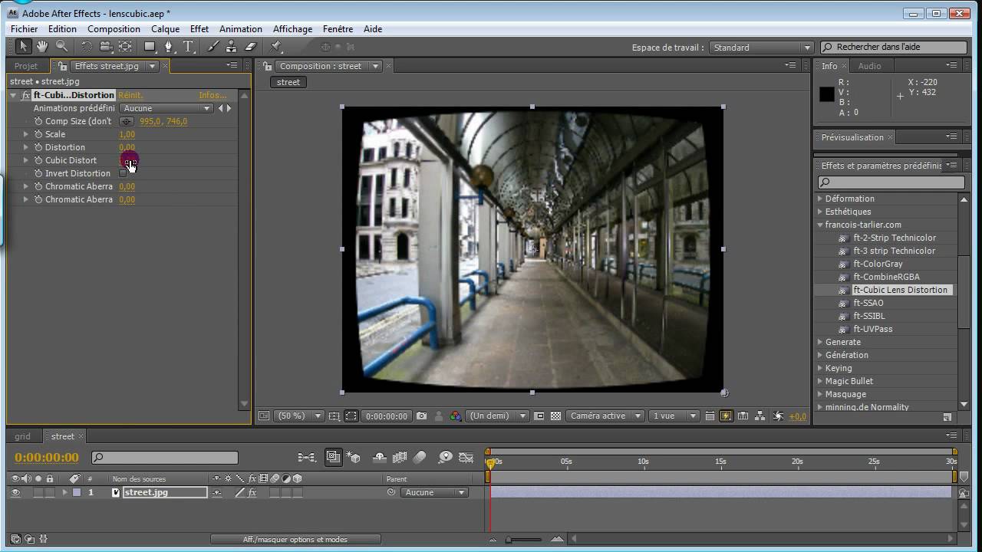The width and height of the screenshot is (982, 552).
Task: Expand the Cubic Distort property
Action: click(26, 160)
